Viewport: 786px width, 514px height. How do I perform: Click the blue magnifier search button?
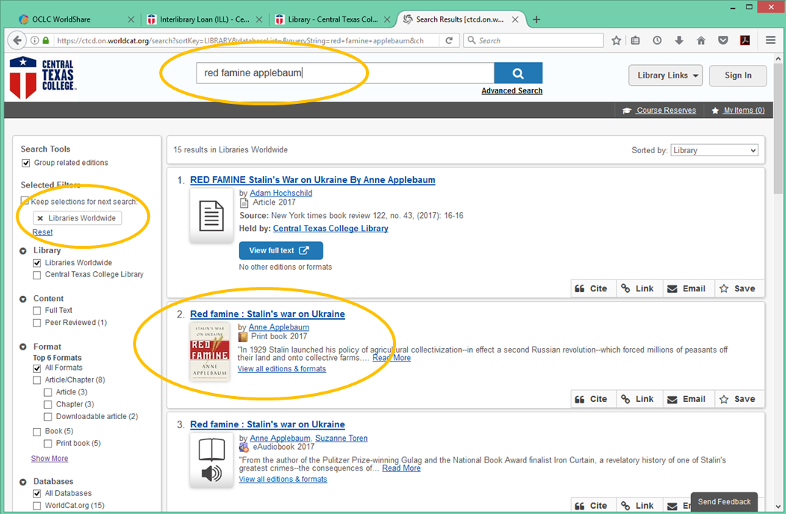click(x=518, y=73)
